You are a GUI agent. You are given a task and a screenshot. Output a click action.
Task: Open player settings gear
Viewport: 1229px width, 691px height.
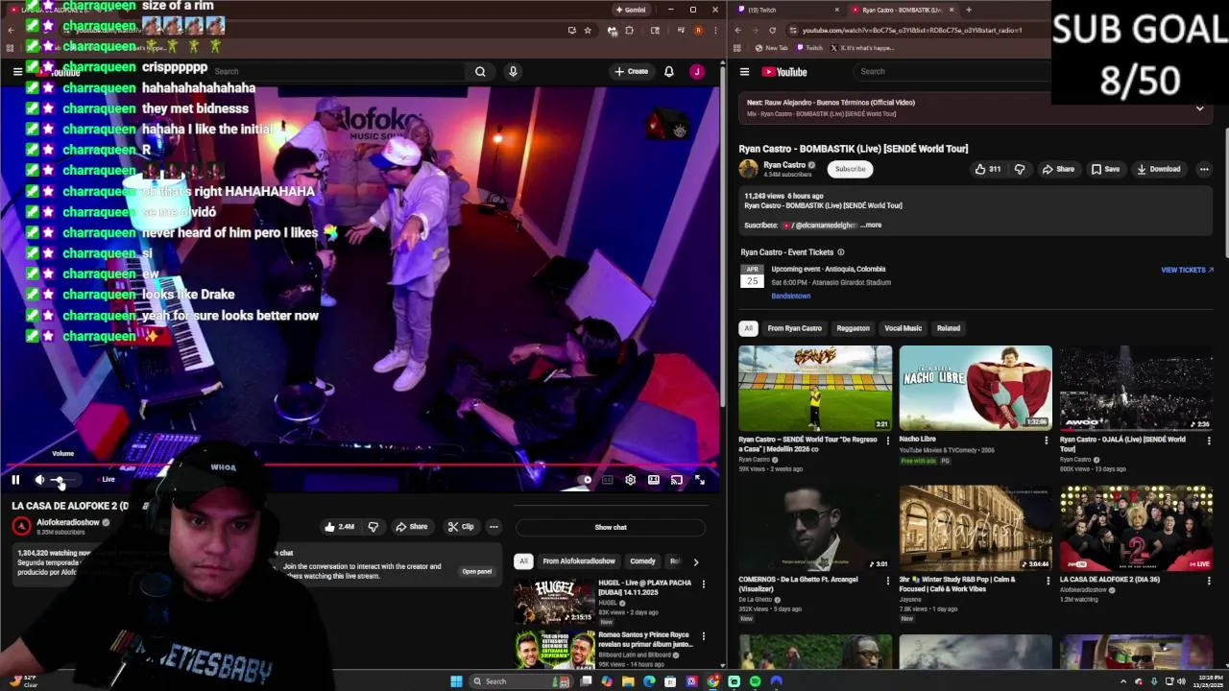[x=631, y=480]
